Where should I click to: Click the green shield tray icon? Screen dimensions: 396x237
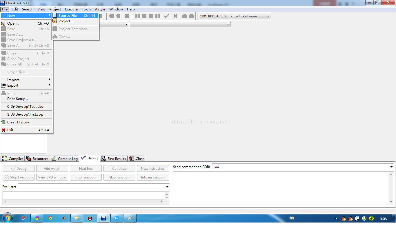pos(364,218)
